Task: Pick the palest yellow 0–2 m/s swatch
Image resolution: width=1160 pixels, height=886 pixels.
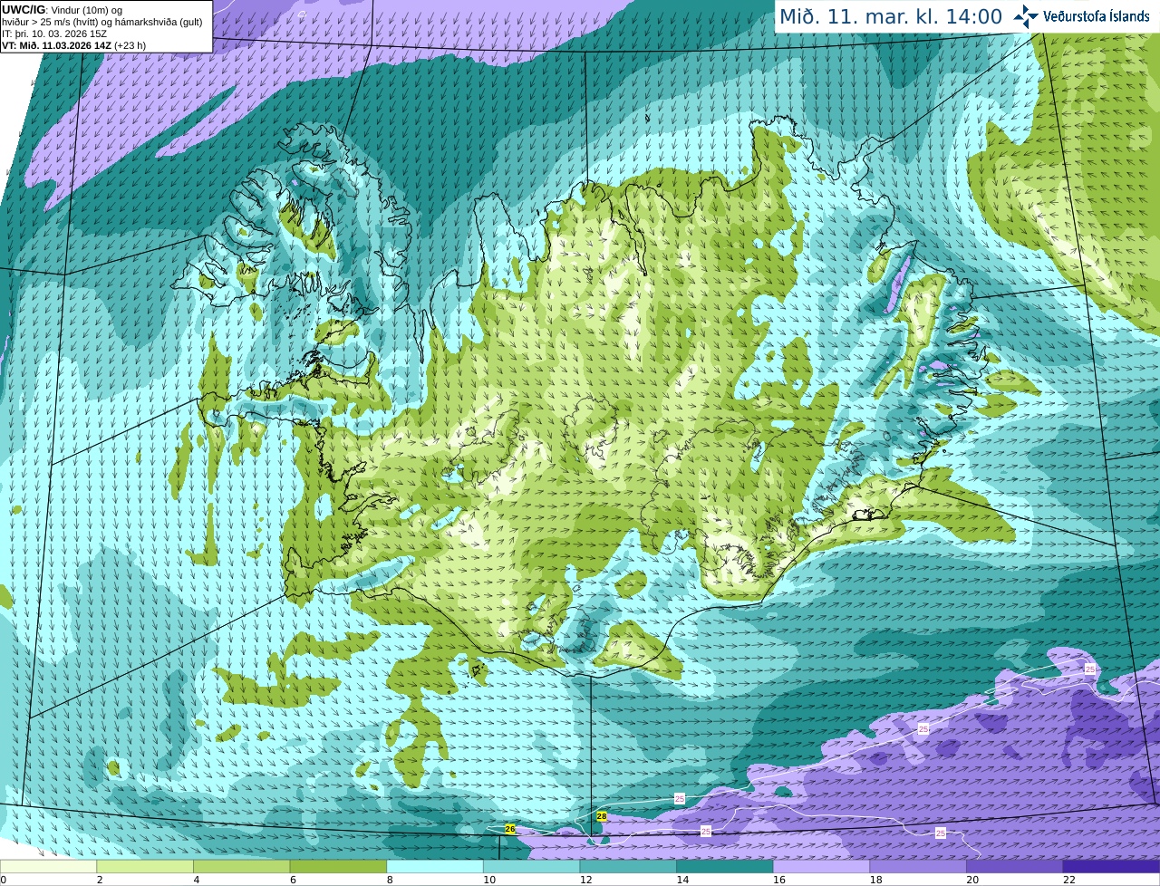Action: [x=48, y=867]
